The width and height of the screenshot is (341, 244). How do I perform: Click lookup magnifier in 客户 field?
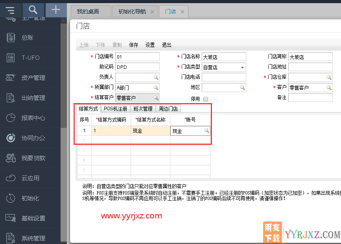(x=329, y=87)
